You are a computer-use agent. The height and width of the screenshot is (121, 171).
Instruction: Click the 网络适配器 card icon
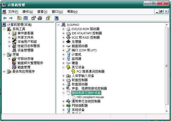(68, 106)
